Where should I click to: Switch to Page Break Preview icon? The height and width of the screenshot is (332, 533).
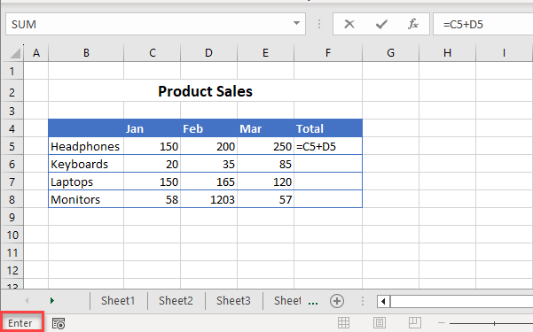click(x=415, y=322)
